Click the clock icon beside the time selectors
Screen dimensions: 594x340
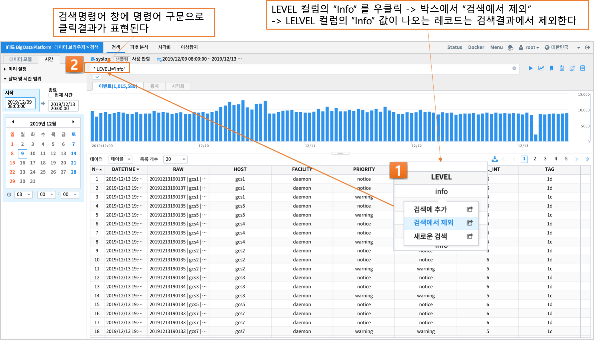pyautogui.click(x=9, y=194)
